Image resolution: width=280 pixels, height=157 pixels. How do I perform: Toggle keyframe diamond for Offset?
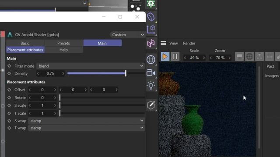9,90
